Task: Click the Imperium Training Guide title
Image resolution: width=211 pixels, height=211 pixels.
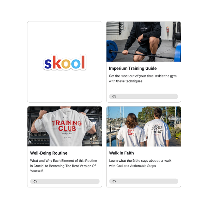Action: 133,68
